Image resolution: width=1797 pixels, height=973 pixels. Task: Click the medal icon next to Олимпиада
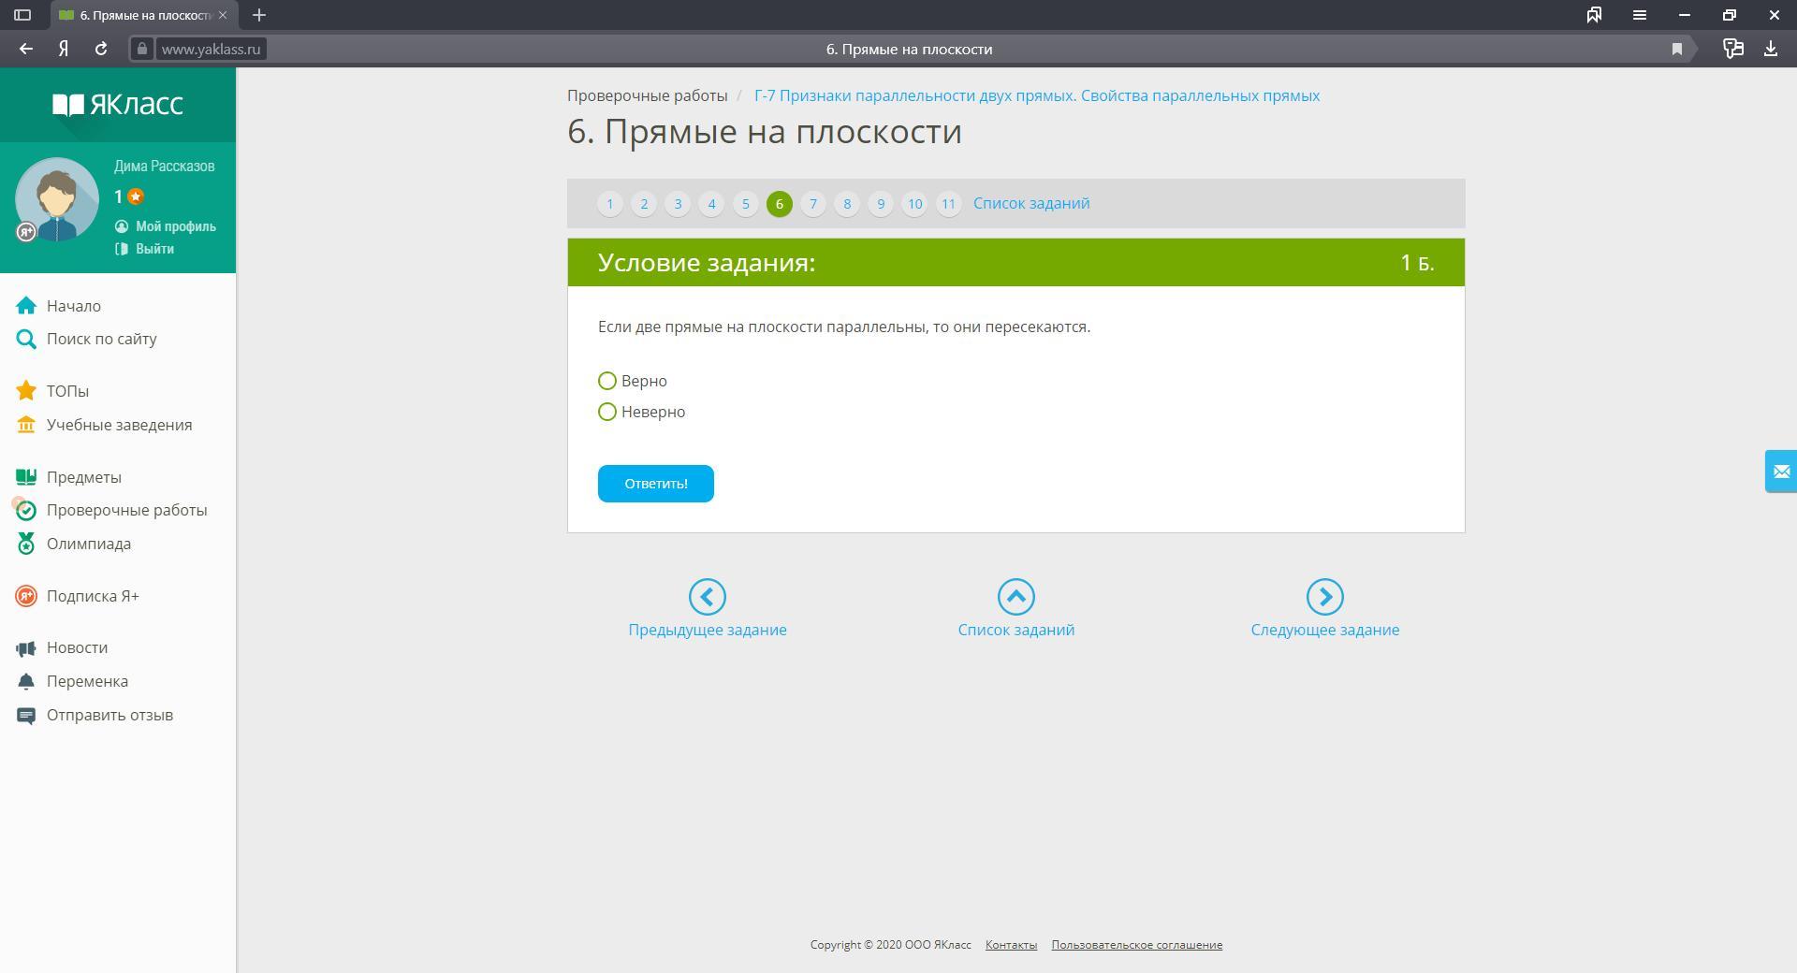(26, 544)
